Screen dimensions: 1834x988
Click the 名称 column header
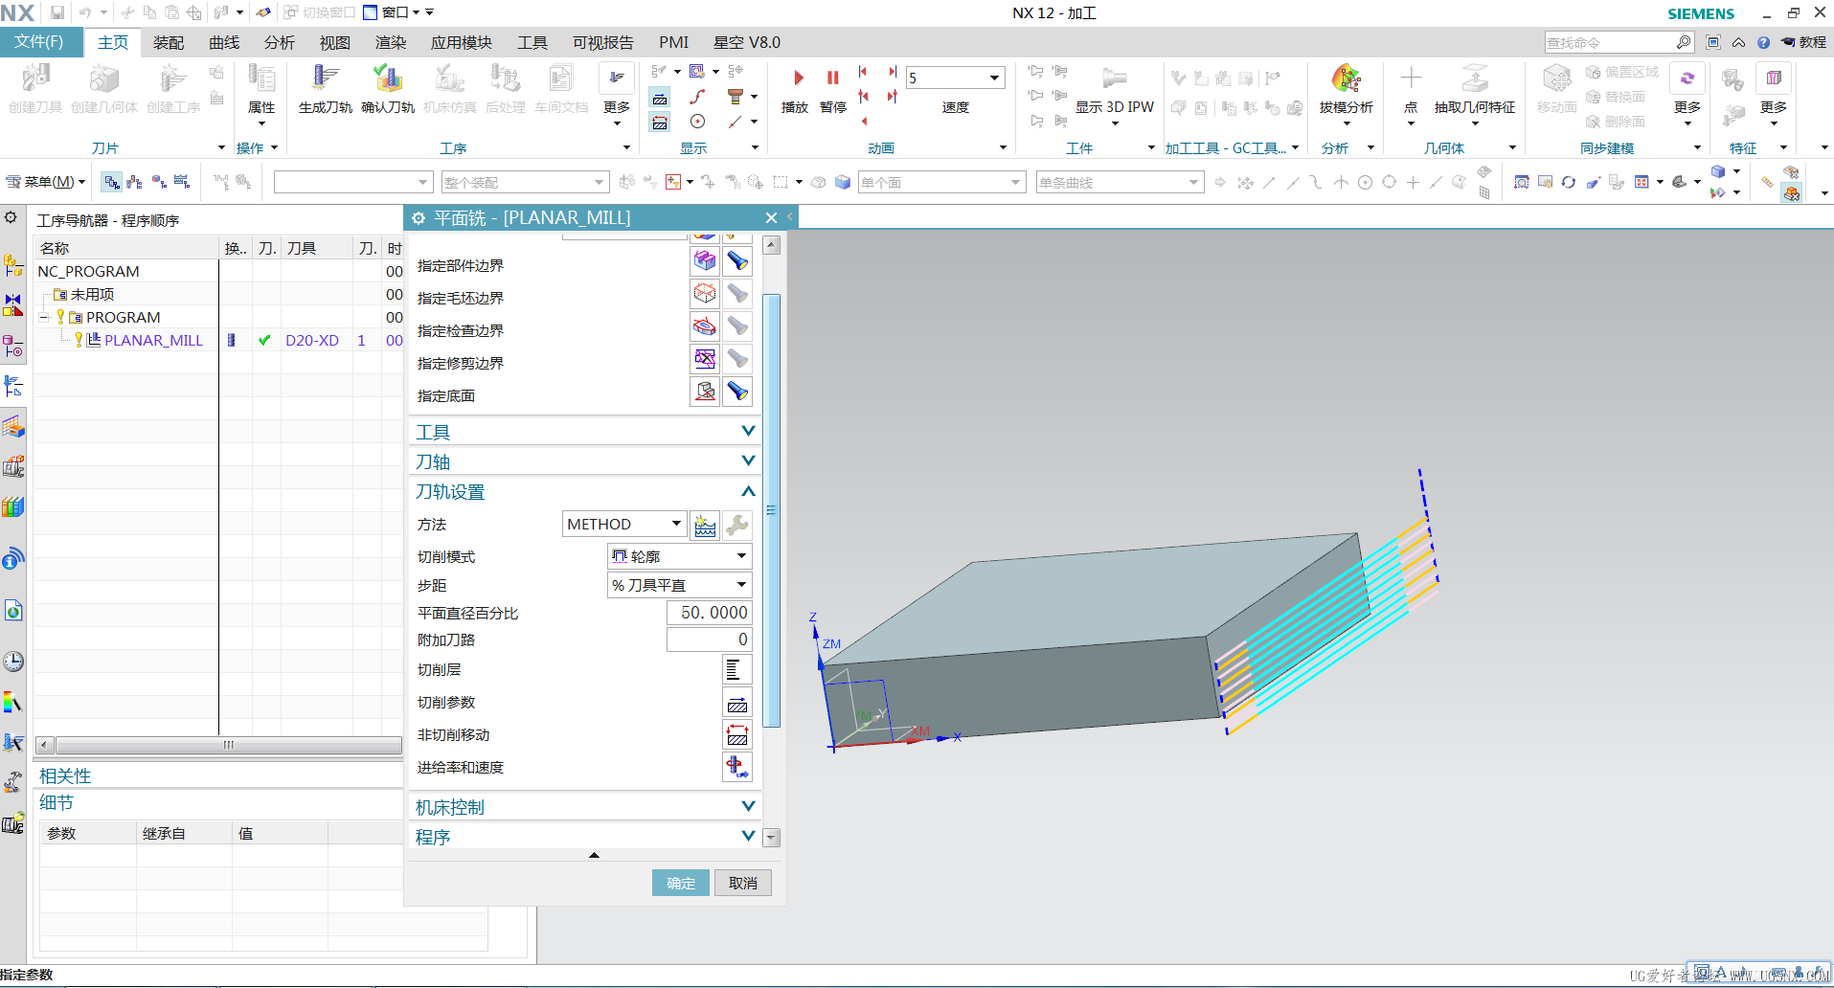(x=126, y=248)
